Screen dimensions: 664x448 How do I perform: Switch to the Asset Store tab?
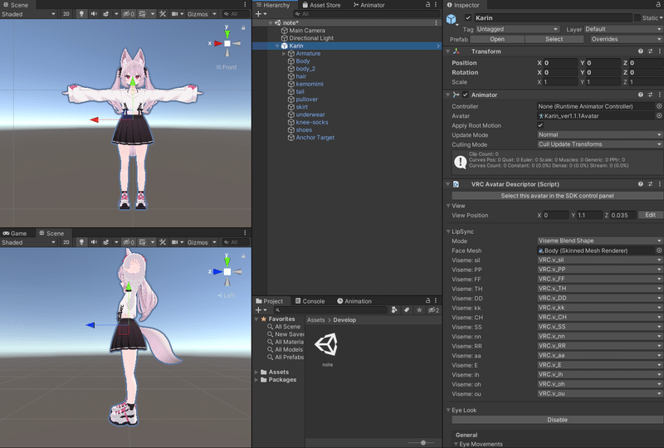[x=321, y=5]
